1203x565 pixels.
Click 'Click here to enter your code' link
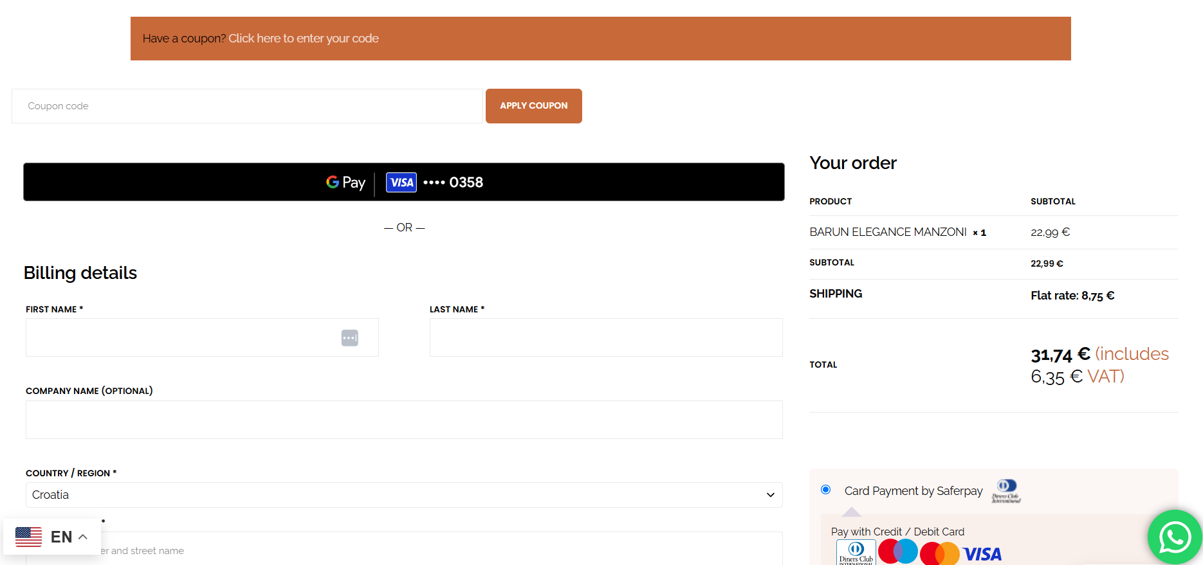click(303, 39)
